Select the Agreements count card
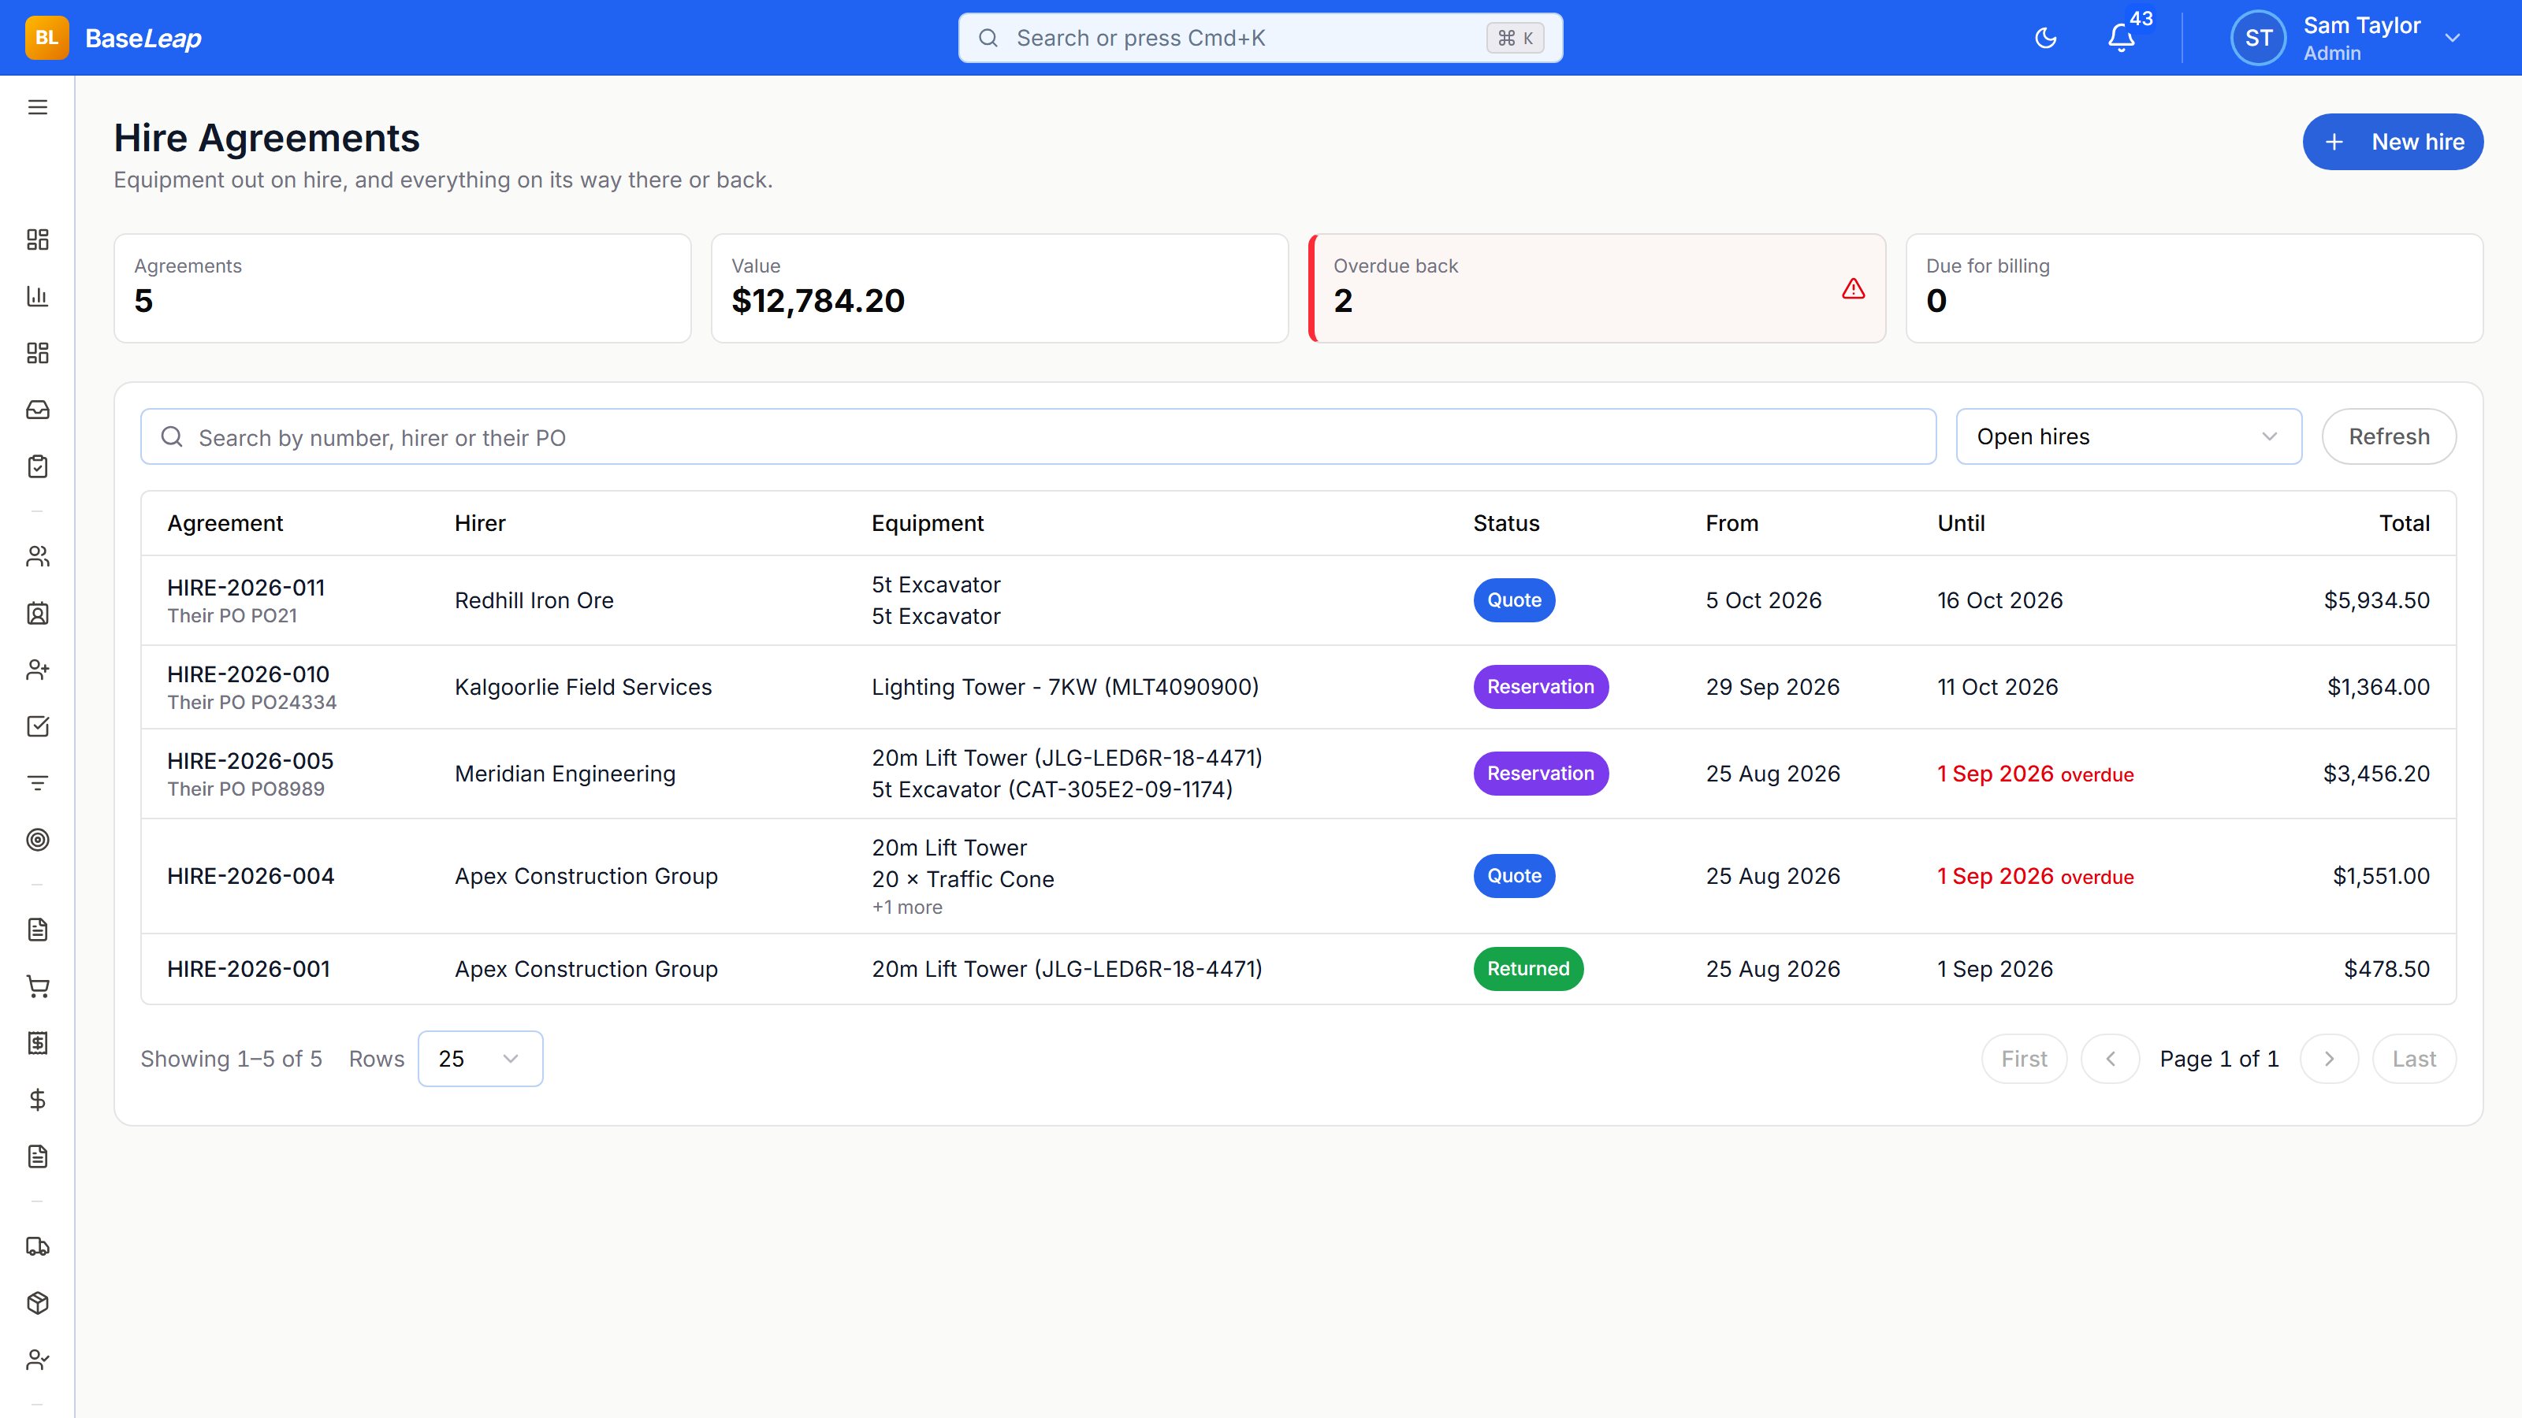The height and width of the screenshot is (1418, 2522). coord(403,288)
